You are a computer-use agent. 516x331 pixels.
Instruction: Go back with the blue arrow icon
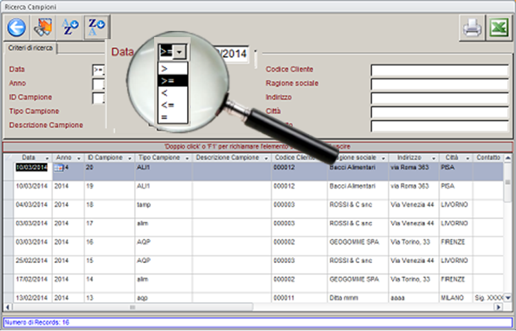17,27
